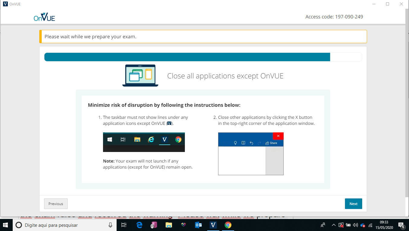The height and width of the screenshot is (231, 409).
Task: Click the taskbar search box
Action: tap(64, 225)
